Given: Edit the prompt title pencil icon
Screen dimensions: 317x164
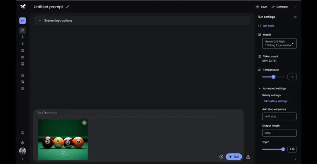Looking at the screenshot, I should [67, 7].
